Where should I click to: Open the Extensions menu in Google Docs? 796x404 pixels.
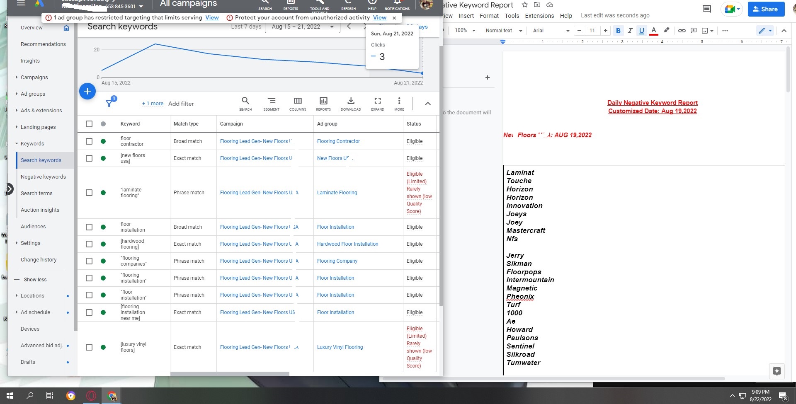pos(539,16)
